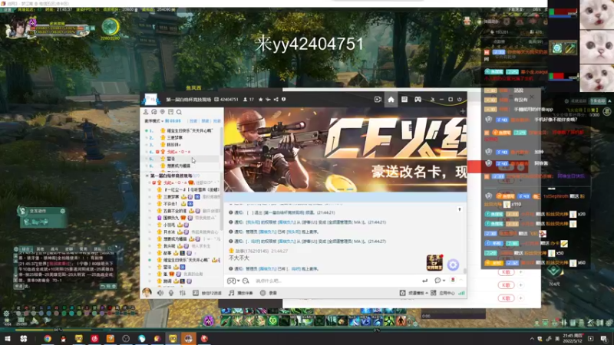The image size is (614, 345).
Task: Click the chat area scrollbar
Action: 465,271
